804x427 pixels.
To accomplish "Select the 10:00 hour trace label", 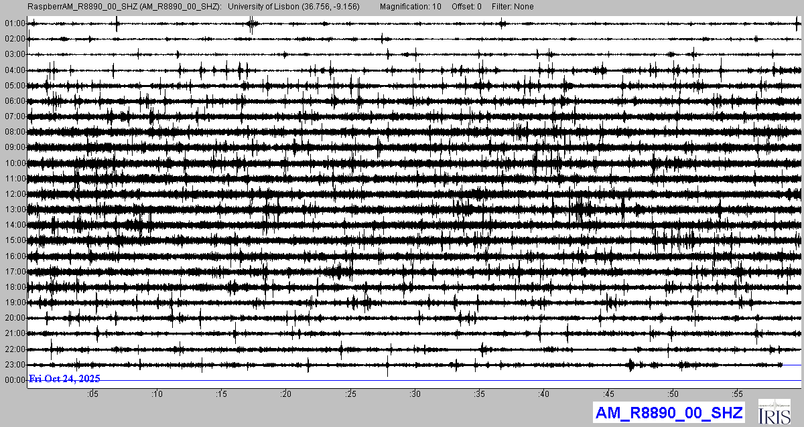I will pyautogui.click(x=14, y=163).
